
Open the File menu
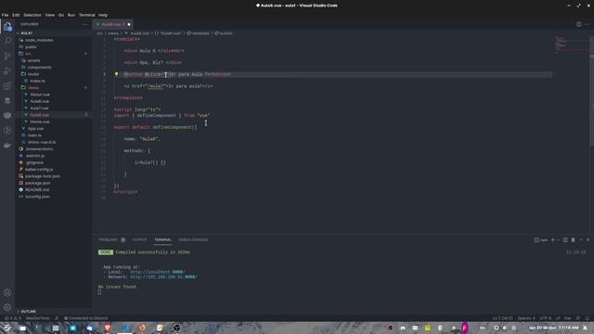click(6, 15)
